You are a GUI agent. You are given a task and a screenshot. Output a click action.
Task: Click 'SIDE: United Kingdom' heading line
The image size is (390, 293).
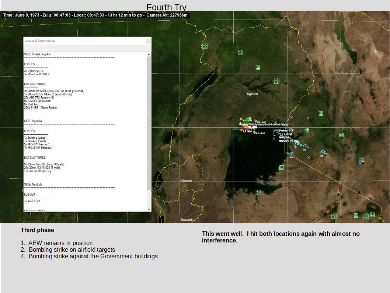click(38, 54)
